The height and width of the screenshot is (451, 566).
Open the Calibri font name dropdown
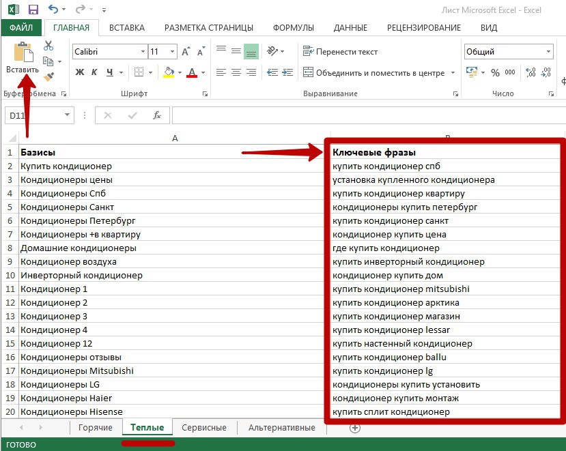click(x=143, y=52)
